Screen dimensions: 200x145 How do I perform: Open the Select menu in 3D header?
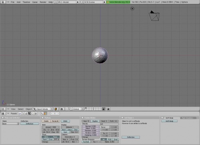coord(20,109)
